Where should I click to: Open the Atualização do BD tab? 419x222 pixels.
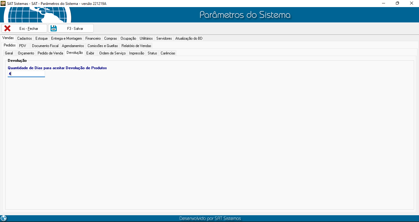click(189, 38)
